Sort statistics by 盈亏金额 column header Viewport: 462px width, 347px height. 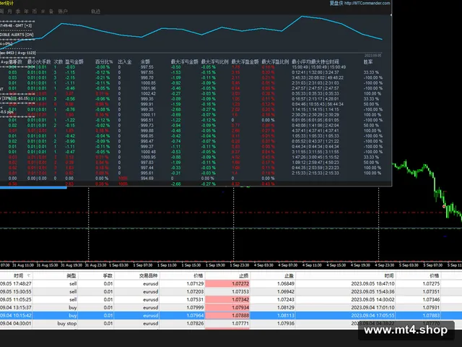74,62
